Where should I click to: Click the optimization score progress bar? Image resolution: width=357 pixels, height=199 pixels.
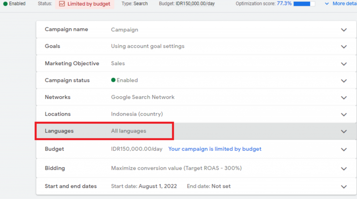[304, 4]
